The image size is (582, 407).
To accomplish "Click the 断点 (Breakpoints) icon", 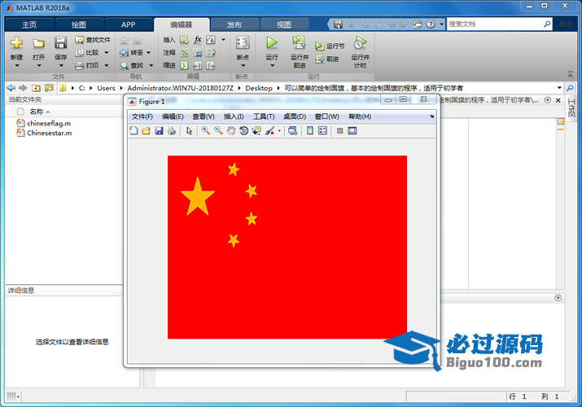I will 243,42.
